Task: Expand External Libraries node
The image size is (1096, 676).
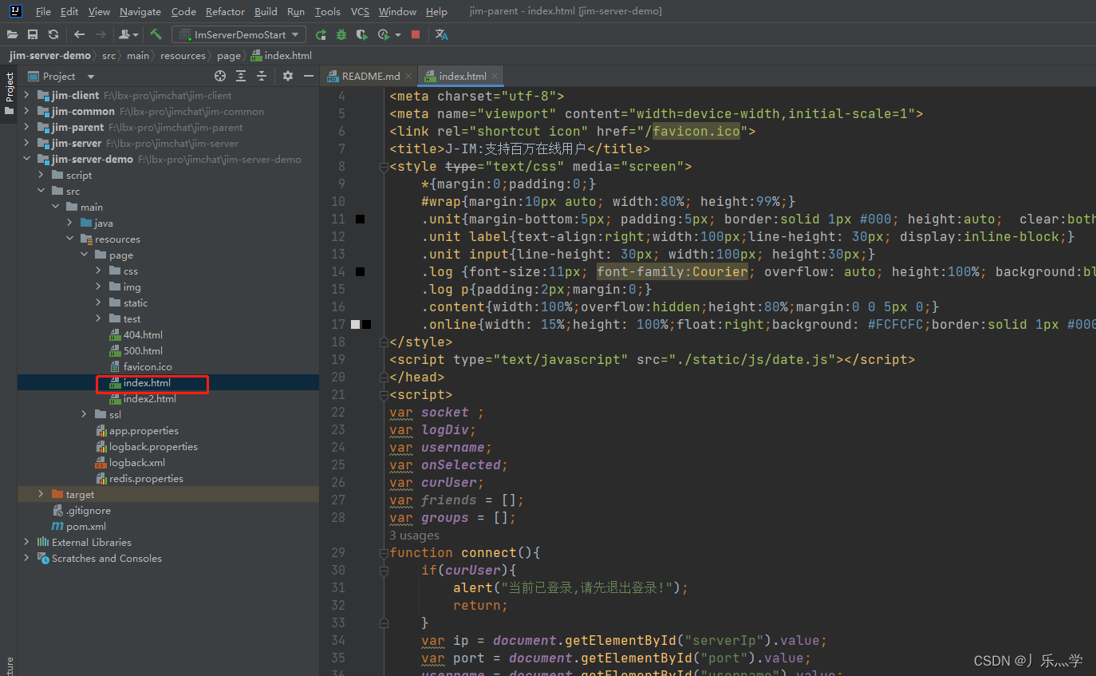Action: [x=27, y=542]
